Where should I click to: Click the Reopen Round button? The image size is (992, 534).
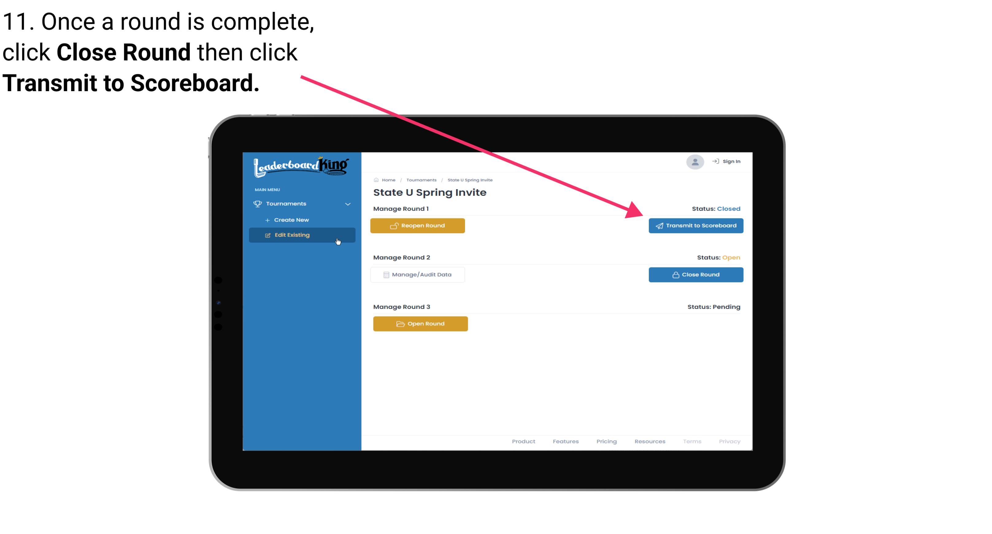point(418,226)
